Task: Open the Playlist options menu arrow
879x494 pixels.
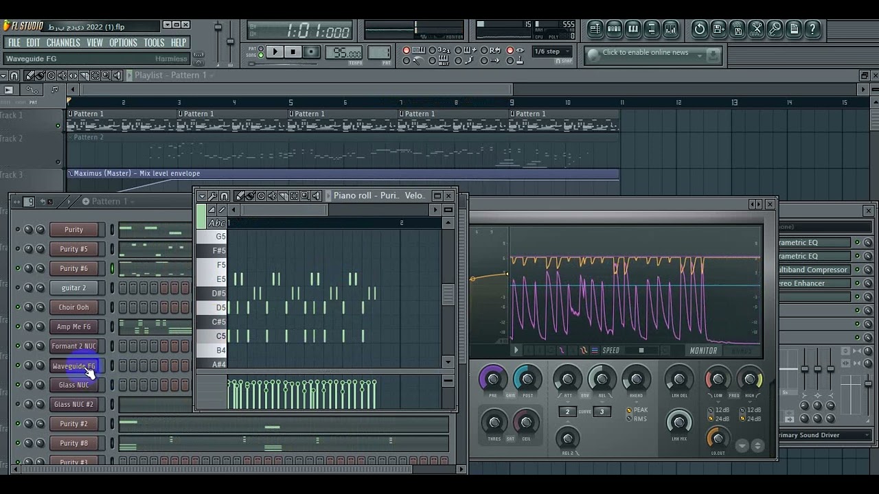Action: 5,75
